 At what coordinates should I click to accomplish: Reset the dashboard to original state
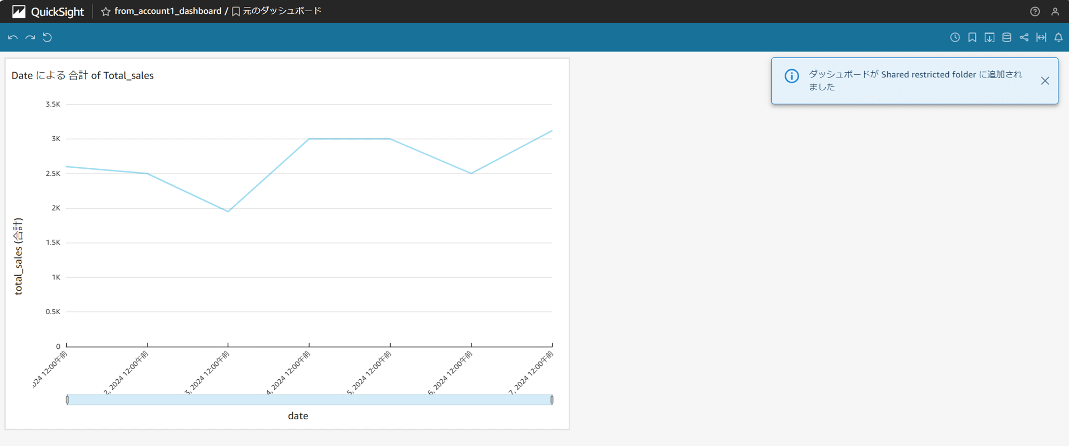click(48, 37)
